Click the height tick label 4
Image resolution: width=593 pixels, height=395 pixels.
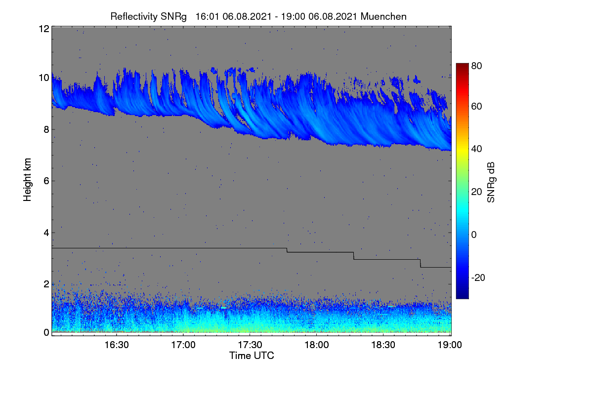coord(46,232)
